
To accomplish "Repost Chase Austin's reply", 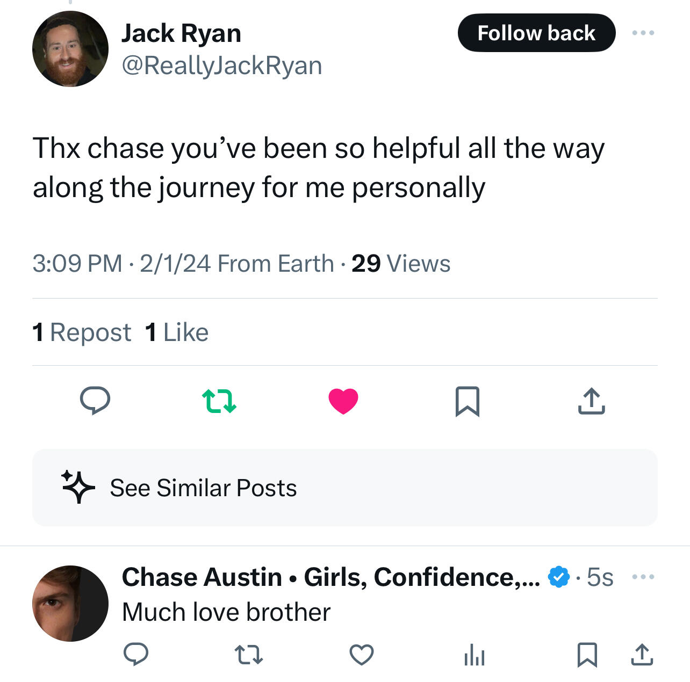I will (249, 655).
